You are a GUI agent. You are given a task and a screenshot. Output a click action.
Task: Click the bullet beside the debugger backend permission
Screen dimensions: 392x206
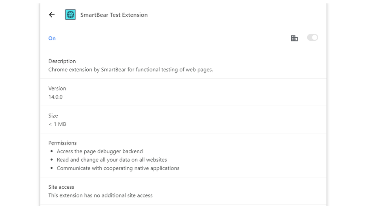point(52,152)
